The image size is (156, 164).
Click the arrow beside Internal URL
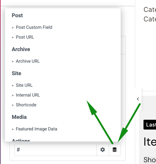[x=13, y=95]
